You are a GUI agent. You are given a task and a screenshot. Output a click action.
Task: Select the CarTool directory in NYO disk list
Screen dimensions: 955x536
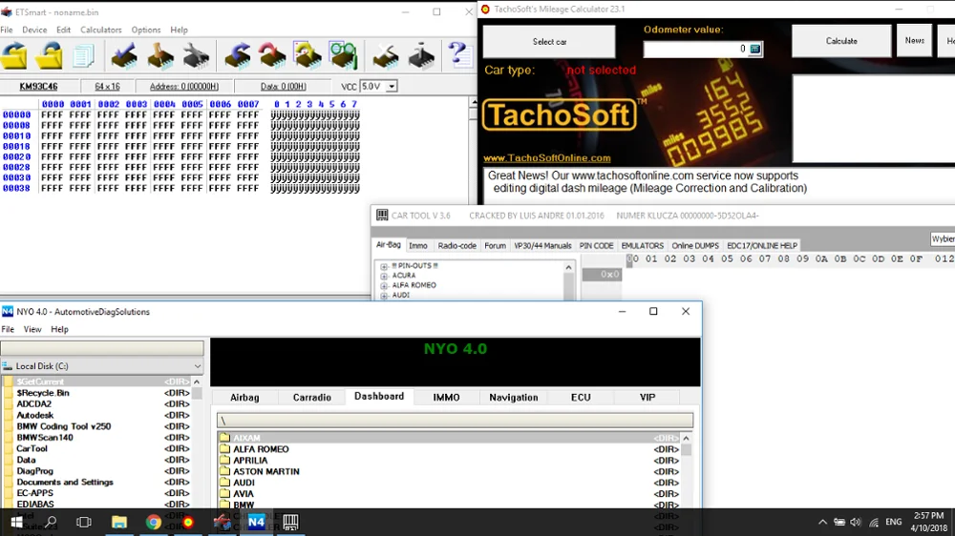32,448
